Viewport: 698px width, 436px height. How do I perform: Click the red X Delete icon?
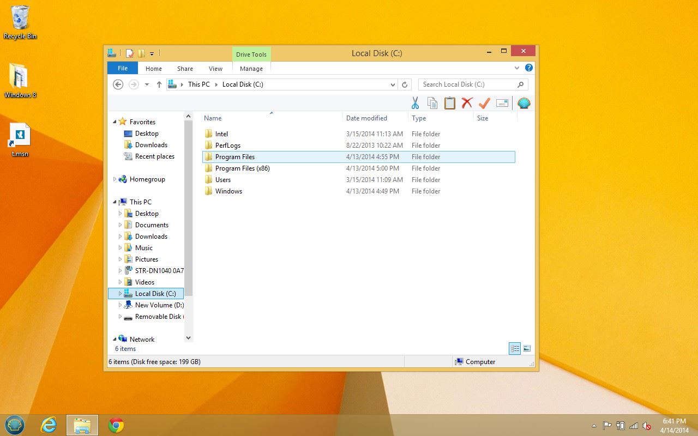467,103
